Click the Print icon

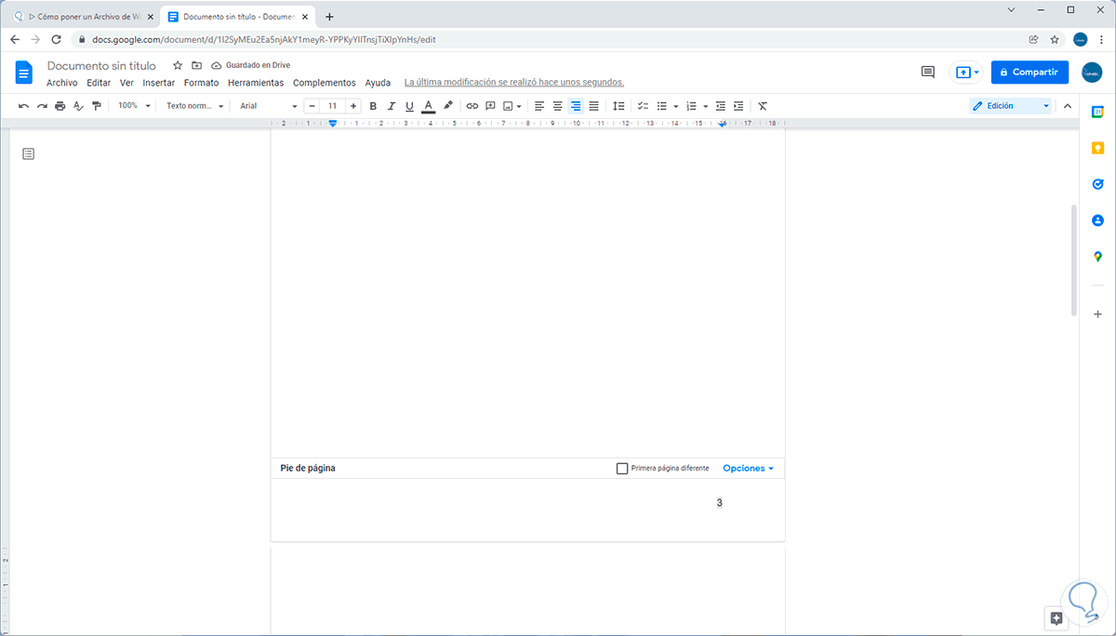60,106
